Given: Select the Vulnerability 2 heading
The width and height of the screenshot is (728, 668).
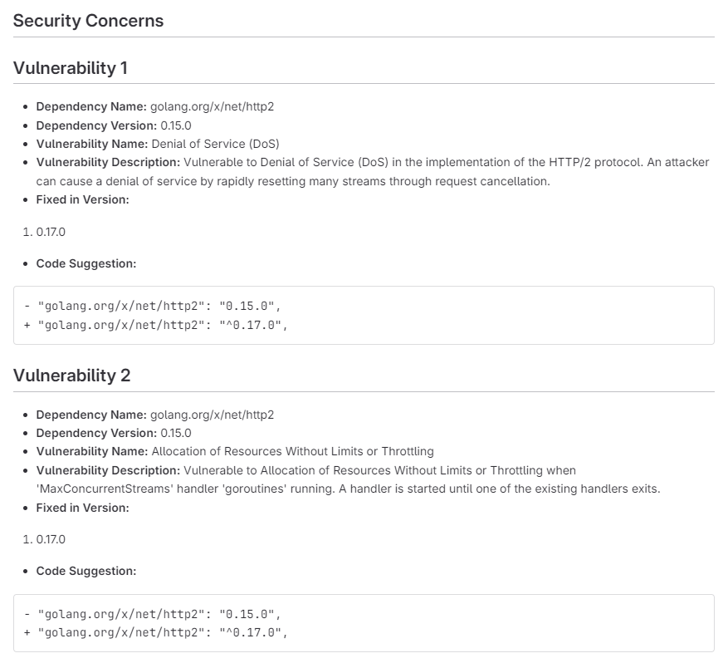Looking at the screenshot, I should 71,376.
